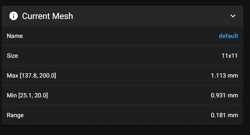Viewport: 250px width, 135px height.
Task: Select the 0.931 mm minimum value
Action: tap(224, 95)
